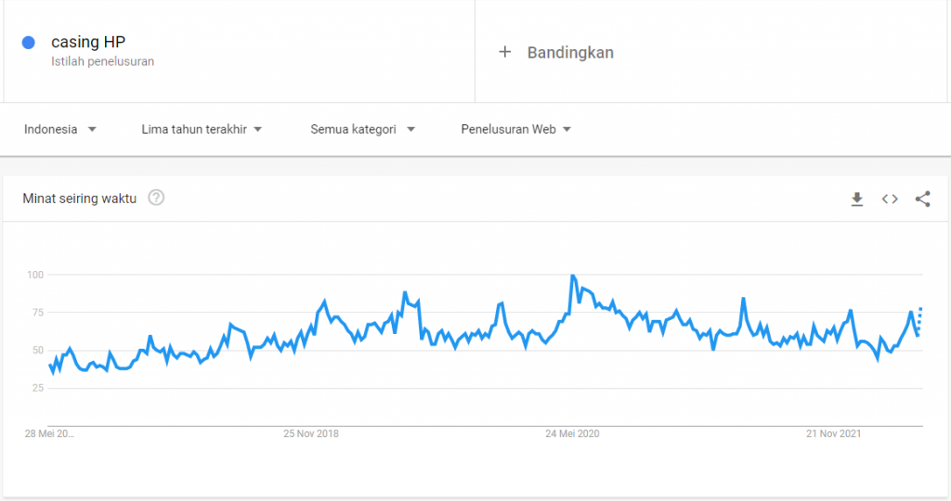Click the Istilah penelusuran subtitle
951x501 pixels.
(102, 62)
